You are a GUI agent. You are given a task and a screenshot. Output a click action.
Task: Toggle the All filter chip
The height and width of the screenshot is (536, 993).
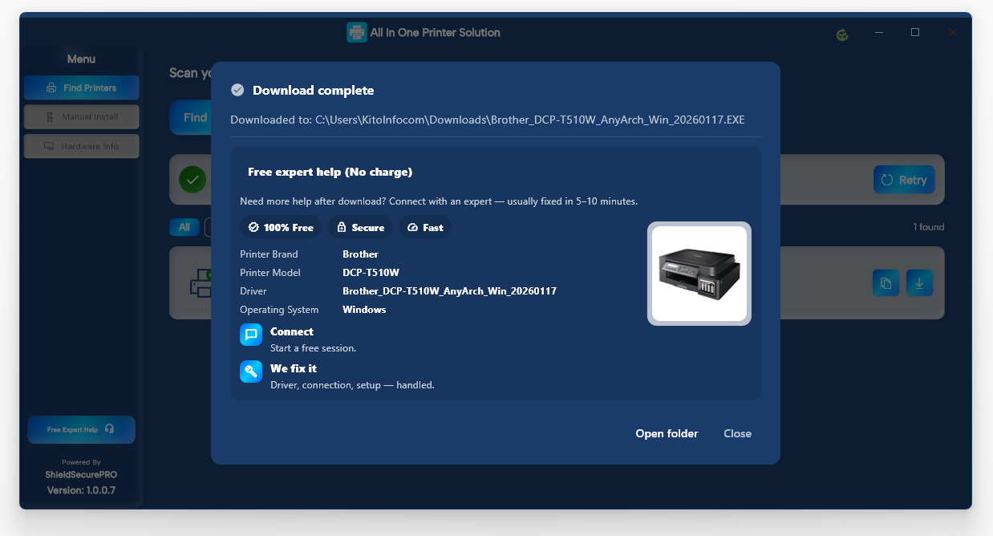click(x=184, y=227)
